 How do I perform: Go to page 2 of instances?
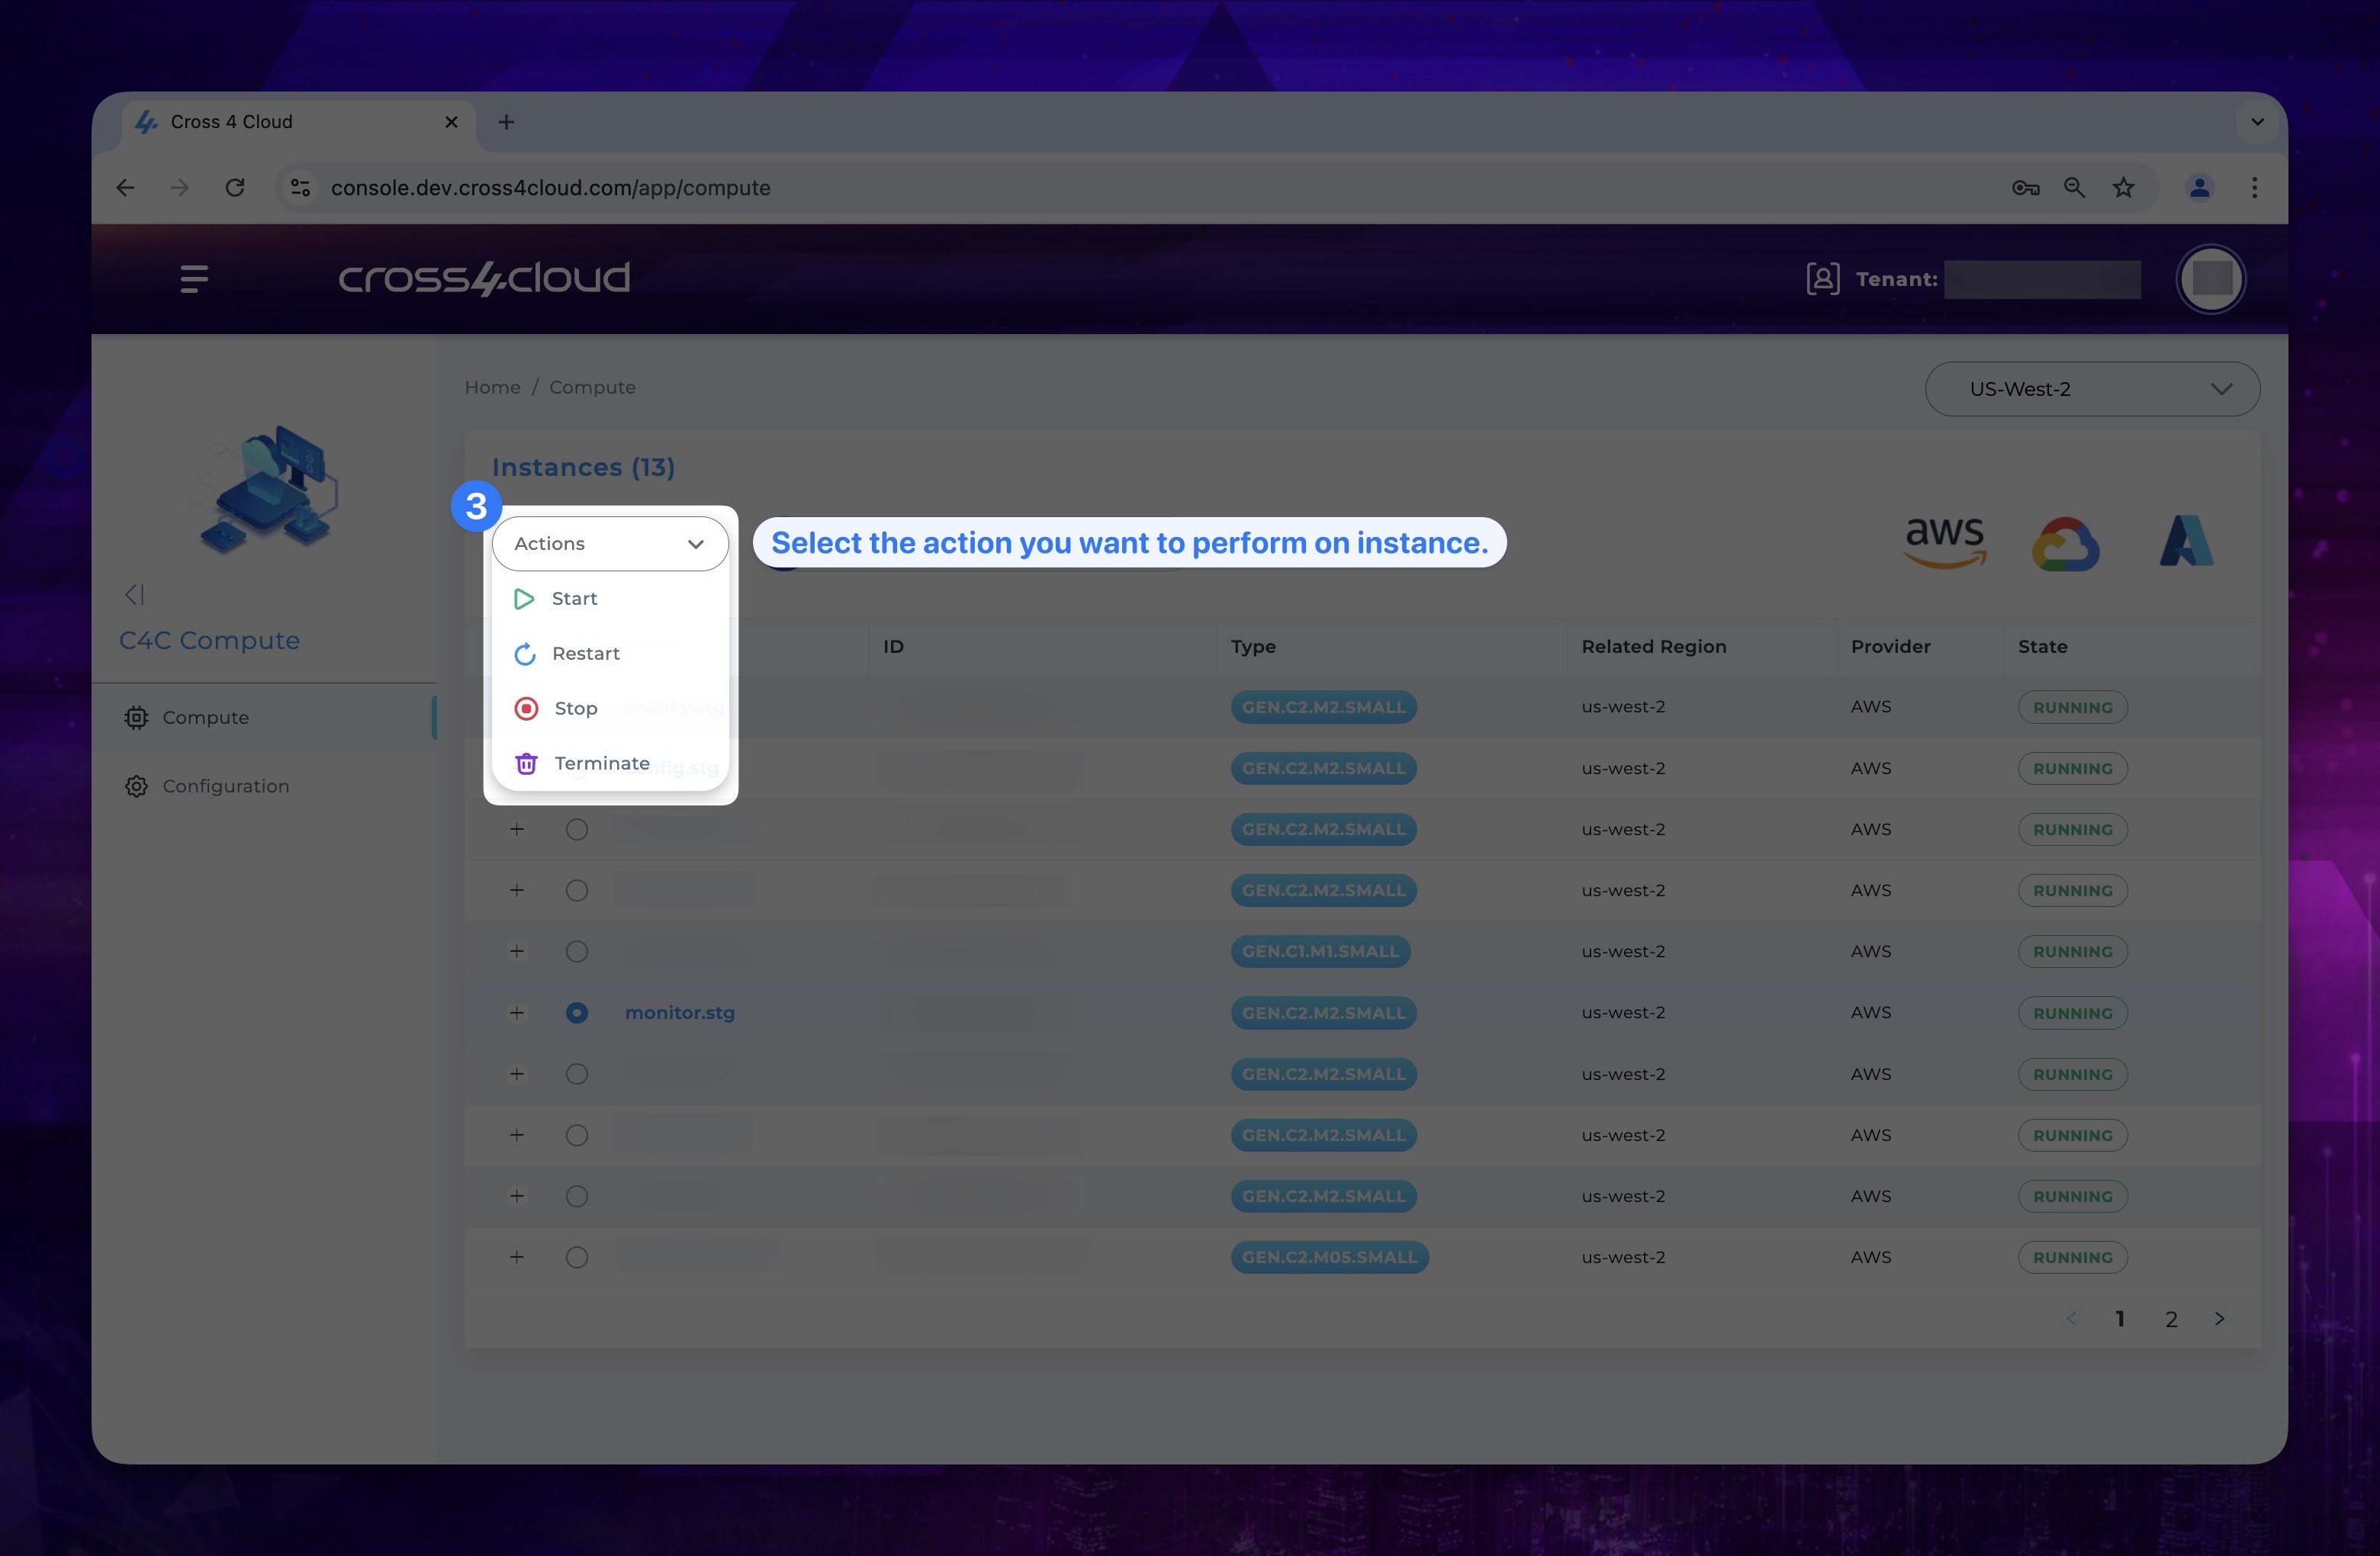2171,1320
